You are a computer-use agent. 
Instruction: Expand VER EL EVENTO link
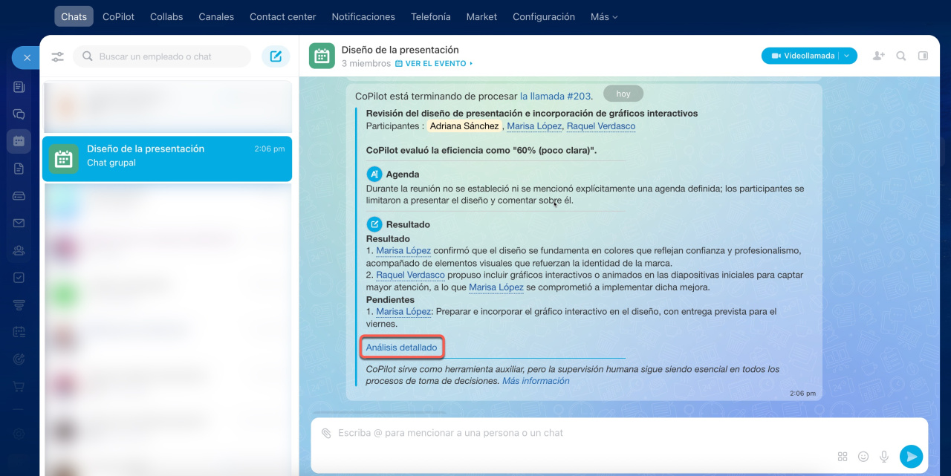434,64
